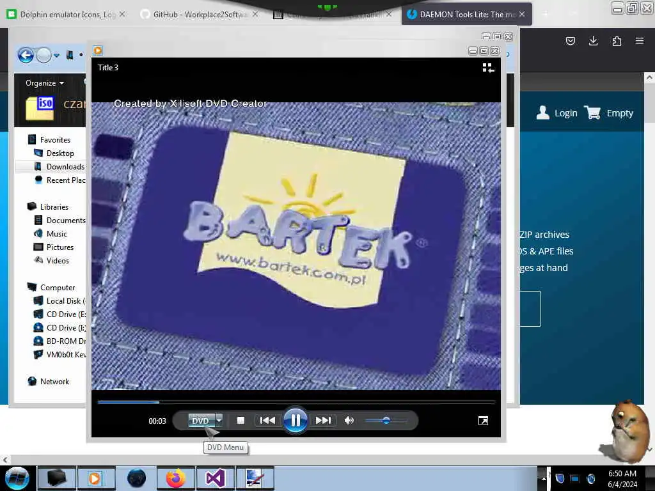Image resolution: width=655 pixels, height=491 pixels.
Task: Select Libraries in Explorer sidebar
Action: click(x=54, y=207)
